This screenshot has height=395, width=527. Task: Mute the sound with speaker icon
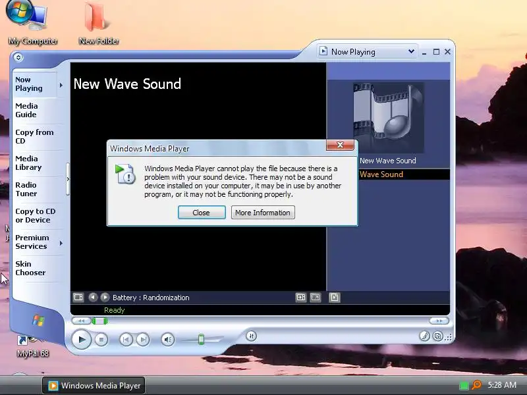[x=168, y=340]
